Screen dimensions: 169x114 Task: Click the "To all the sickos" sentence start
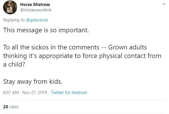pos(26,47)
